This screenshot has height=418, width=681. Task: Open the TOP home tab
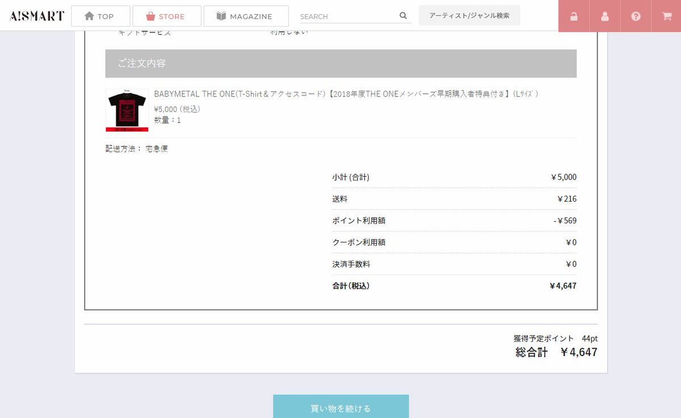[x=100, y=16]
